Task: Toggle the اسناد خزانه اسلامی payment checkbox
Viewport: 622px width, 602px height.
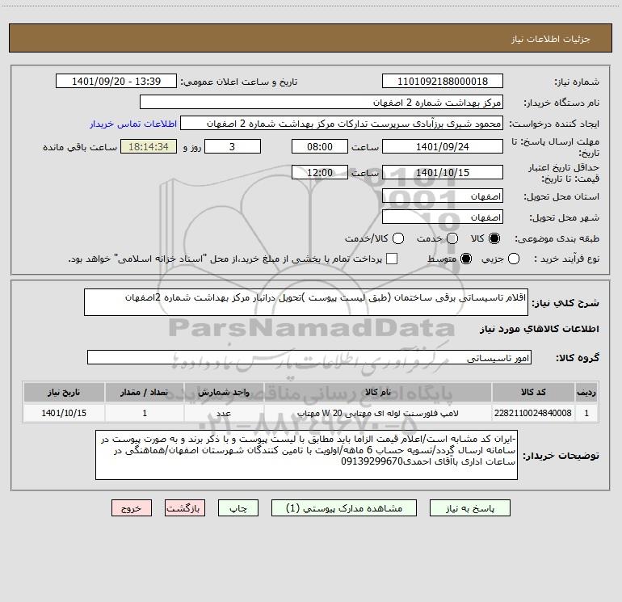Action: click(x=392, y=259)
